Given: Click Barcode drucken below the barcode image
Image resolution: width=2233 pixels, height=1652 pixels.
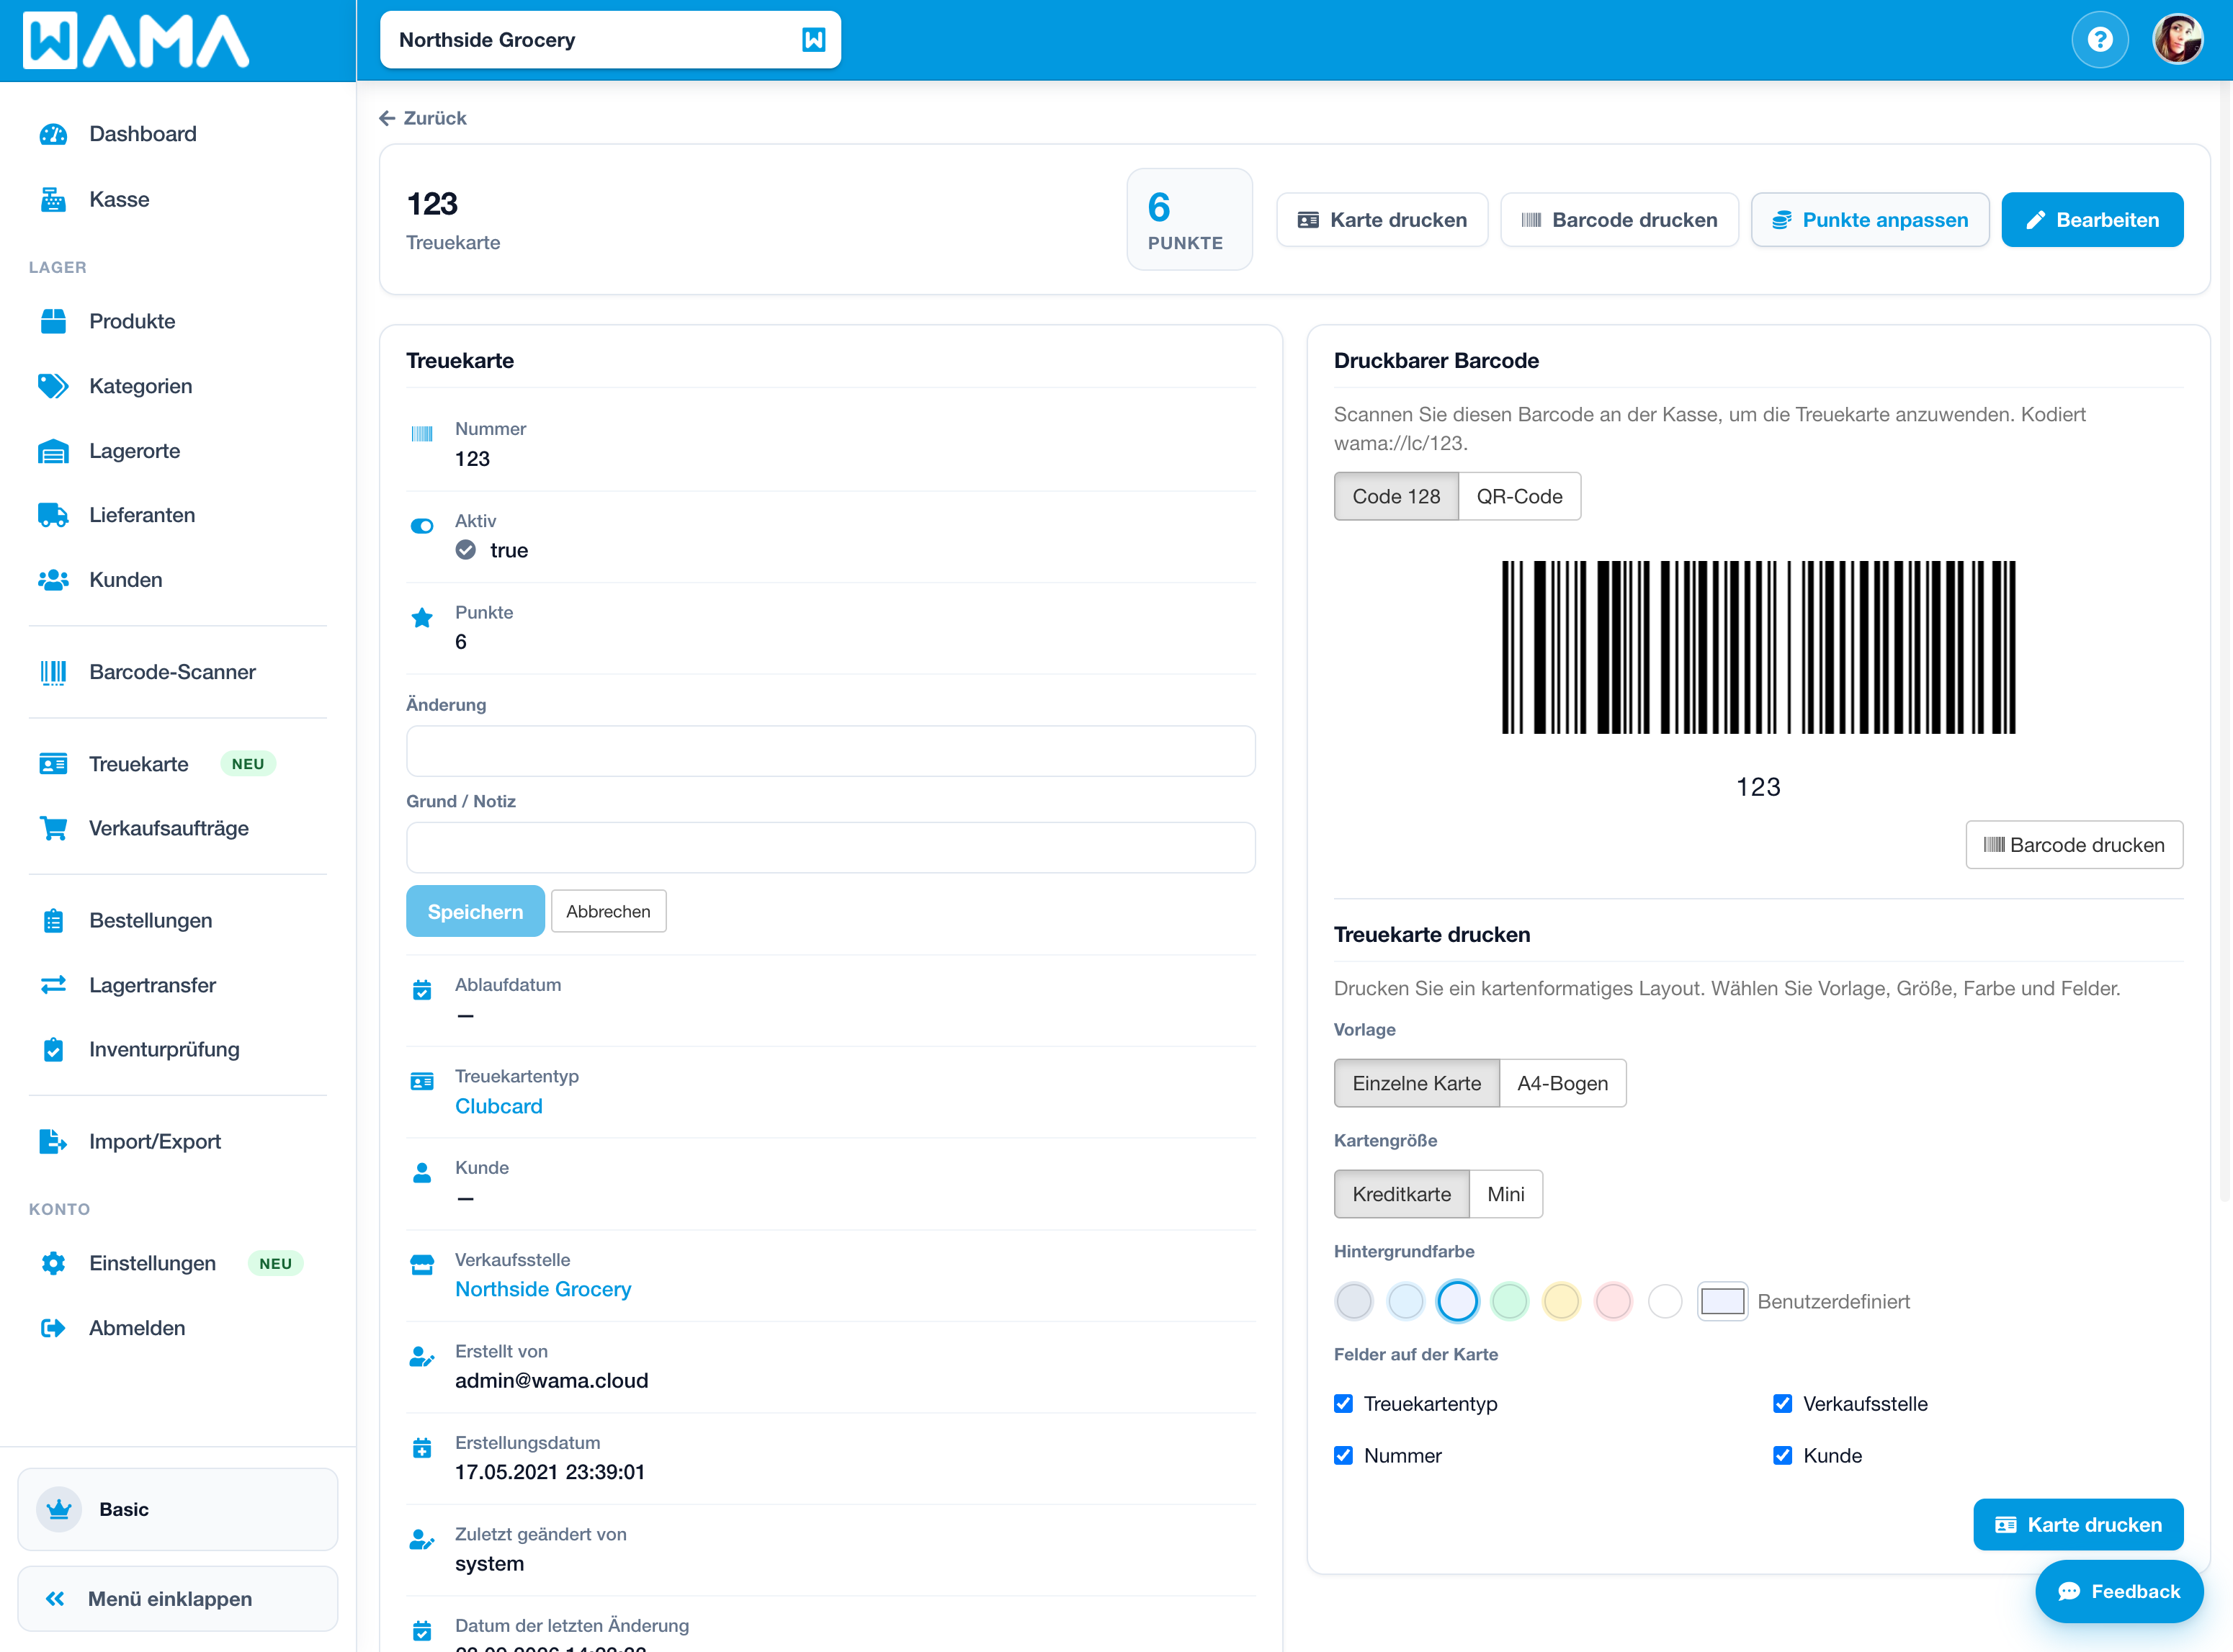Looking at the screenshot, I should (2074, 845).
